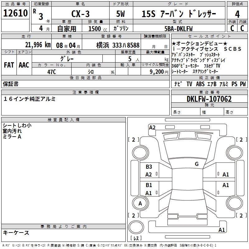The width and height of the screenshot is (249, 249).
Task: Select interior color シロ
Action: click(91, 72)
